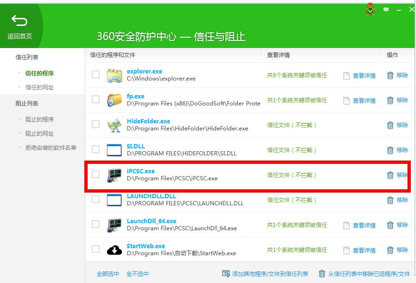Click the HideFolder.exe file name
This screenshot has height=283, width=416.
pos(148,121)
